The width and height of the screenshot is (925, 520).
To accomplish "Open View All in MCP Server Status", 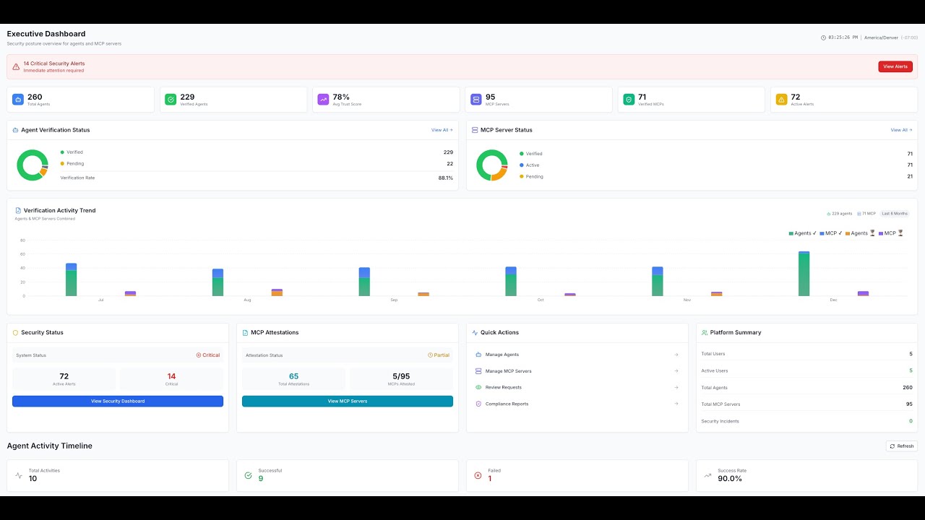I will click(x=901, y=130).
